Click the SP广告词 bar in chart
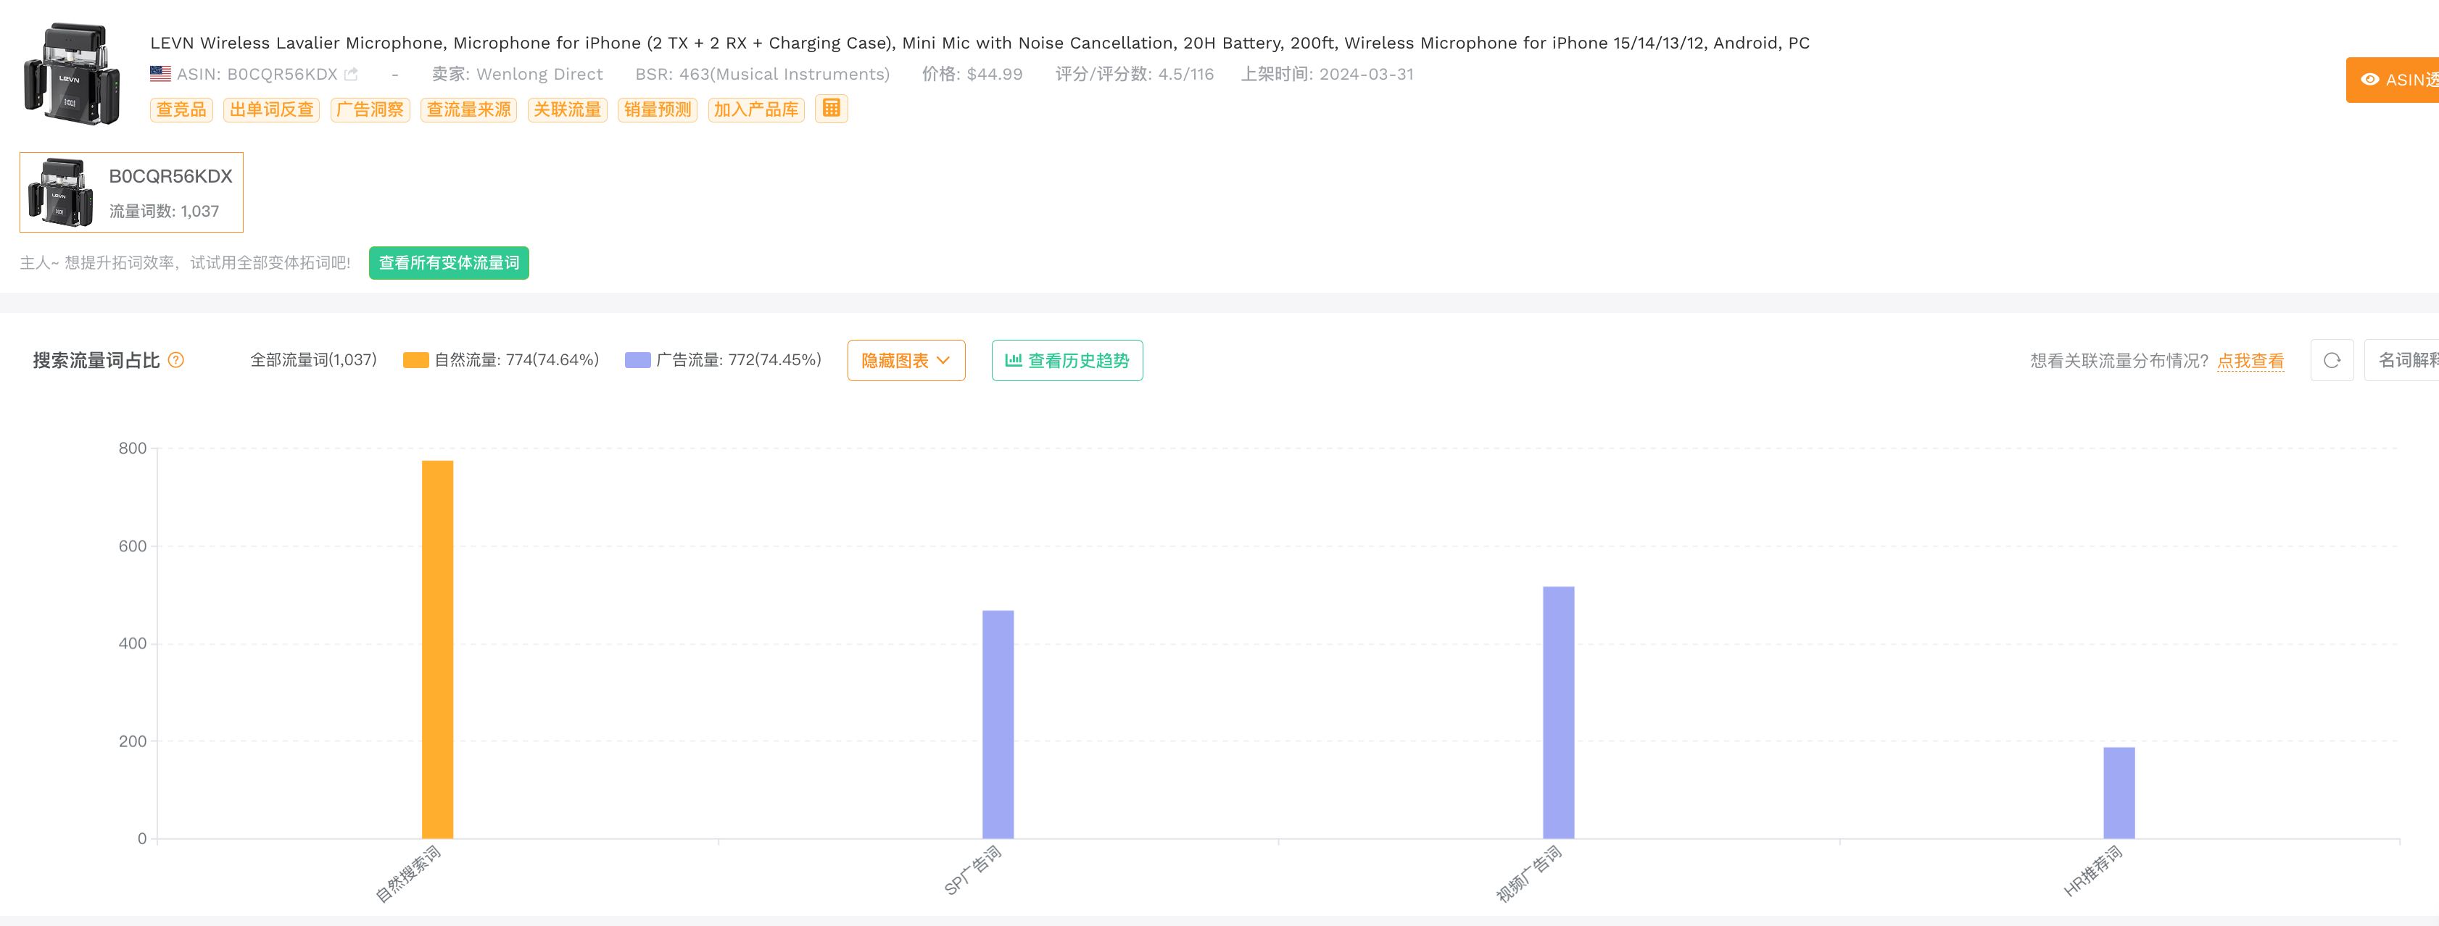The image size is (2439, 926). pyautogui.click(x=998, y=725)
